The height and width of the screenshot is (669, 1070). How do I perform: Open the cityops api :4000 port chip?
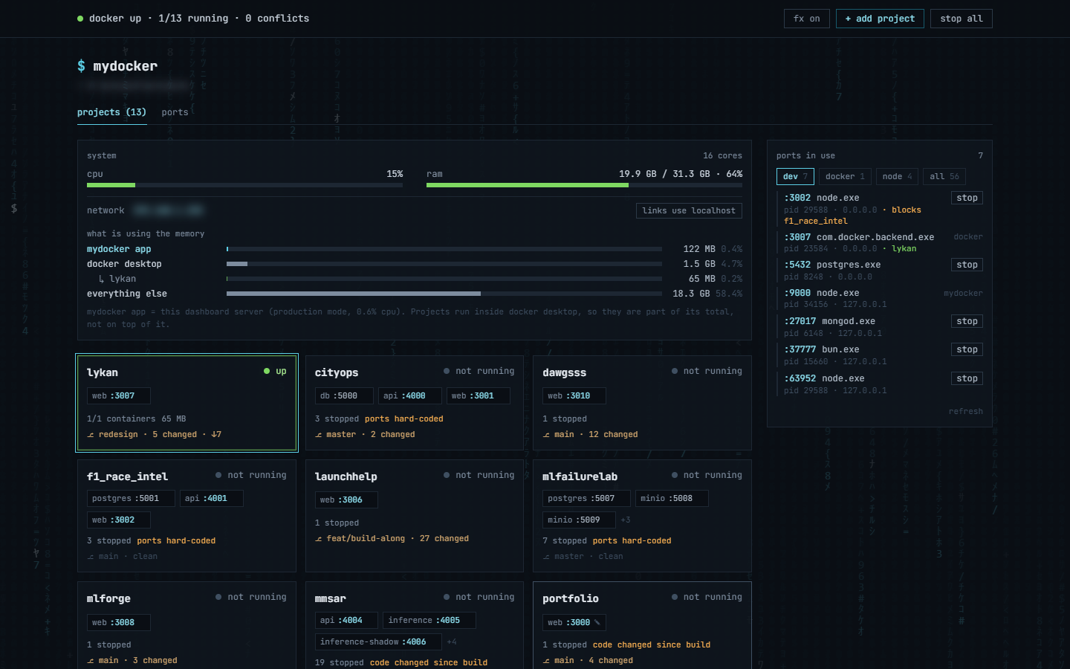(410, 396)
